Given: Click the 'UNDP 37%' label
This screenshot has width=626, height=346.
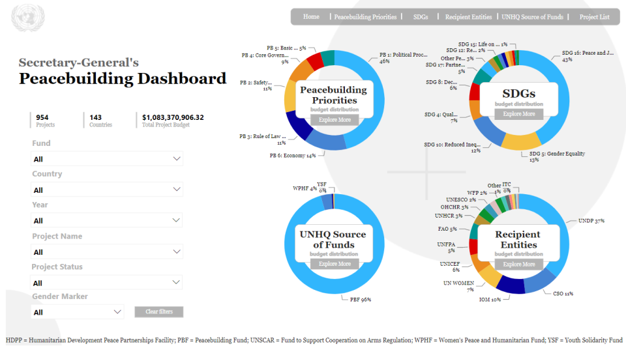Looking at the screenshot, I should coord(591,221).
